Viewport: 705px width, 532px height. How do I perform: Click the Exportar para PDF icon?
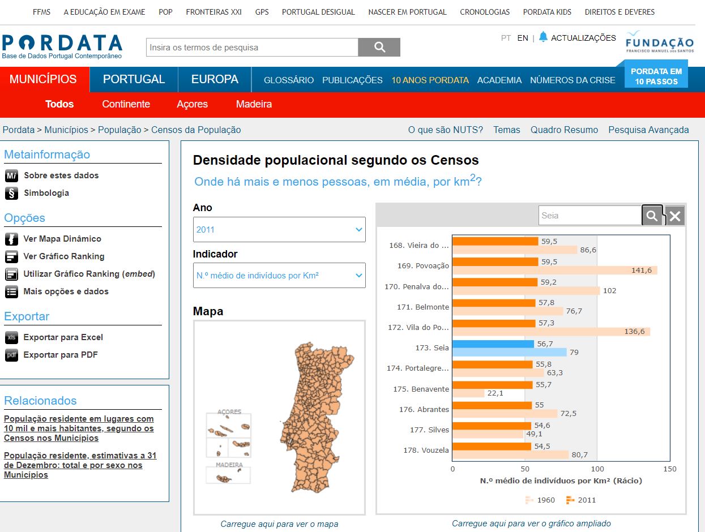click(11, 355)
